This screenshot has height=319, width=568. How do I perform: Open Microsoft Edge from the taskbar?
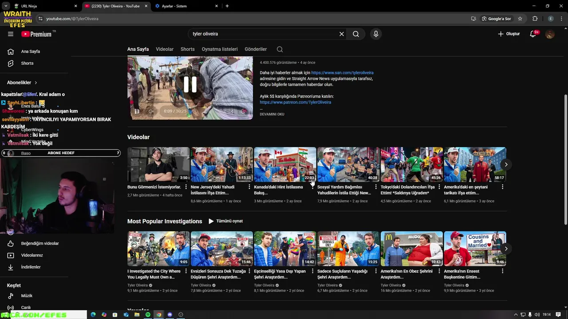pos(93,315)
